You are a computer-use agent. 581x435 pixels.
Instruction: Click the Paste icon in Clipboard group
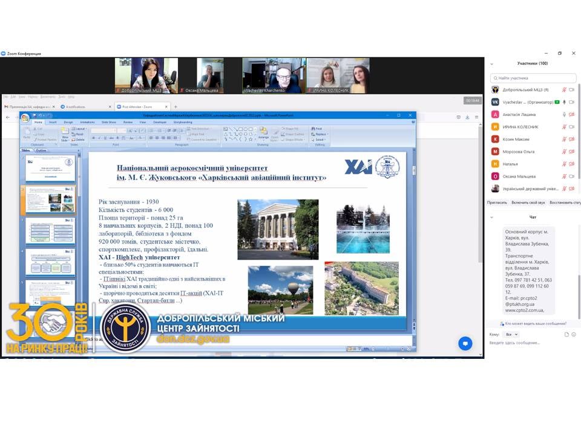click(27, 132)
